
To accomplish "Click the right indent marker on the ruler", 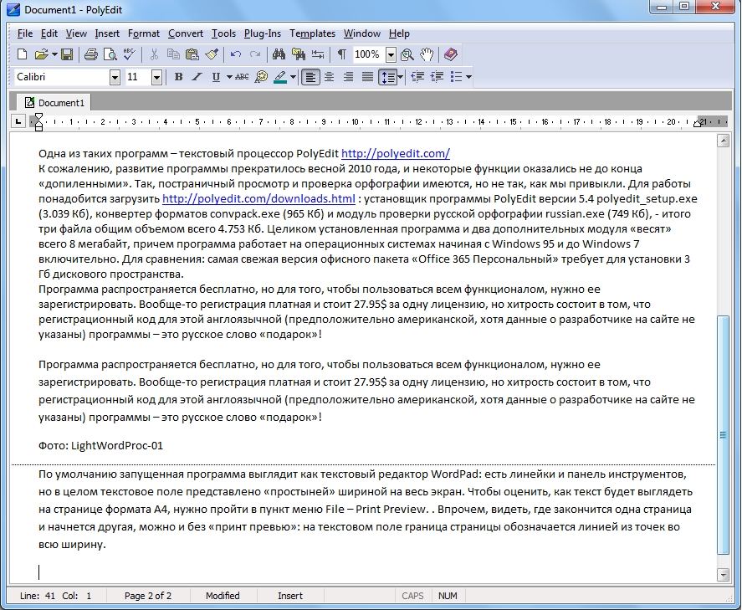I will pos(697,124).
